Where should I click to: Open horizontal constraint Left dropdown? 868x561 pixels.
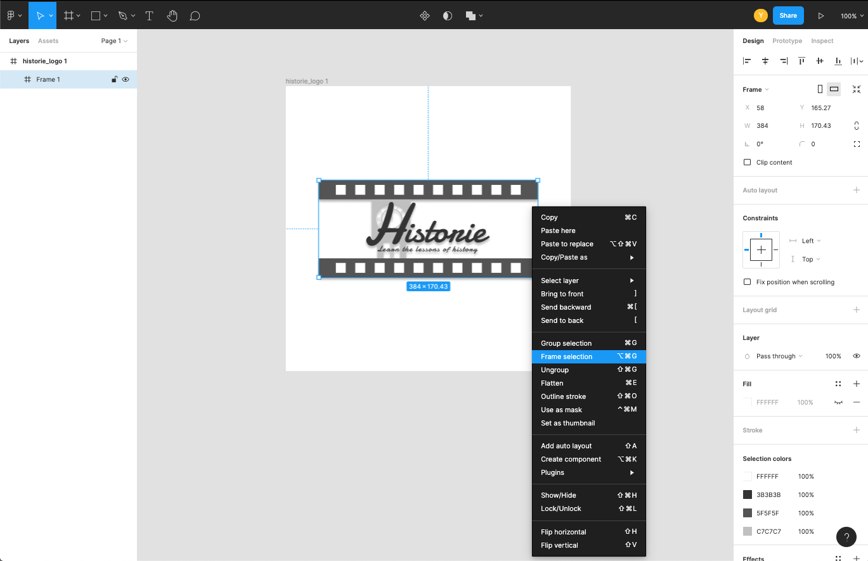811,241
